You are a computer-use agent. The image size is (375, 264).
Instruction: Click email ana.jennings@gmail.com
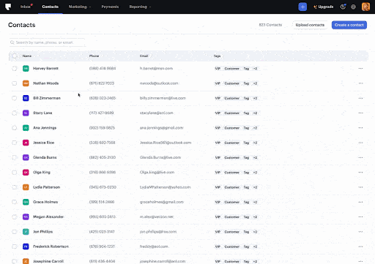pos(161,128)
